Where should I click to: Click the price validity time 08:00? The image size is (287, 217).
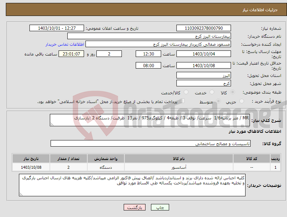pyautogui.click(x=148, y=65)
